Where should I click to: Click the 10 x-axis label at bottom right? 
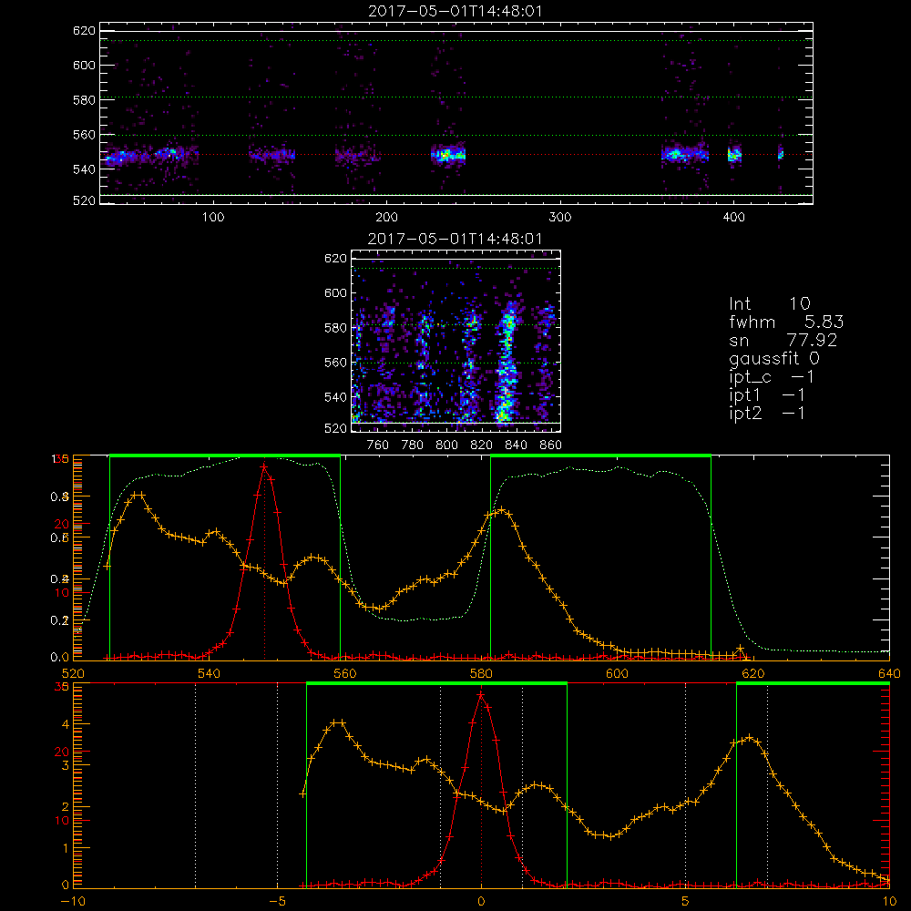pyautogui.click(x=889, y=901)
